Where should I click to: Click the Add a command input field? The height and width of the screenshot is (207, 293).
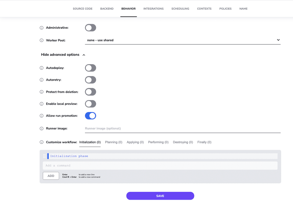point(160,165)
